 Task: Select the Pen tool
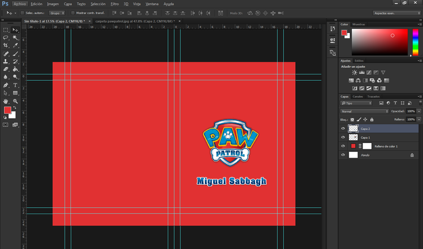6,85
